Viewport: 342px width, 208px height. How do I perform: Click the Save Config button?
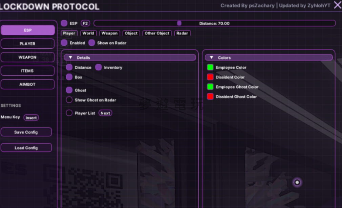[26, 132]
